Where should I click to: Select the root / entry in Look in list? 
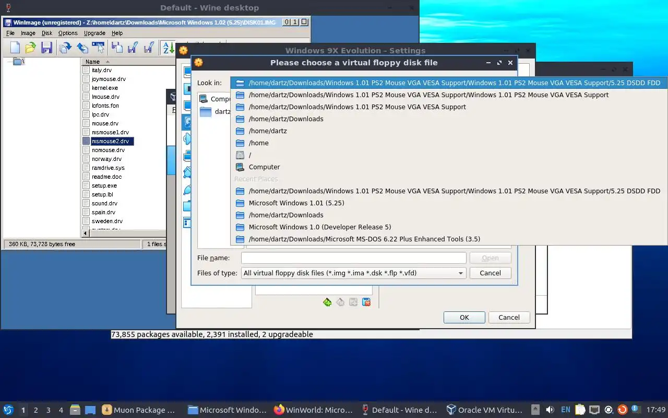tap(449, 155)
